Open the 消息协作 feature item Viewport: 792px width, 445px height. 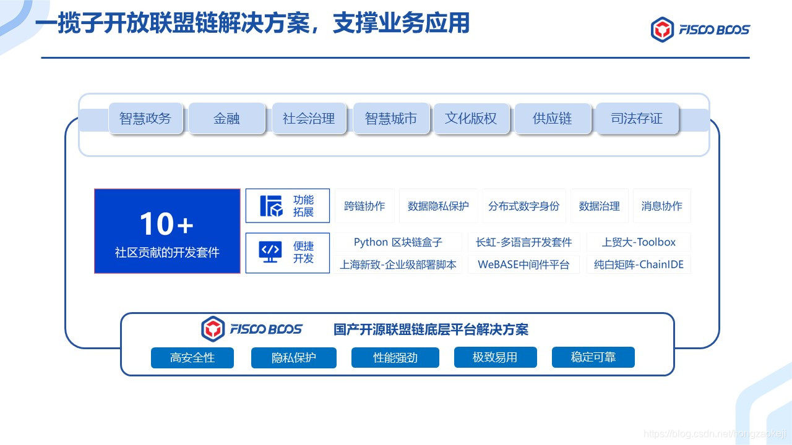click(661, 206)
